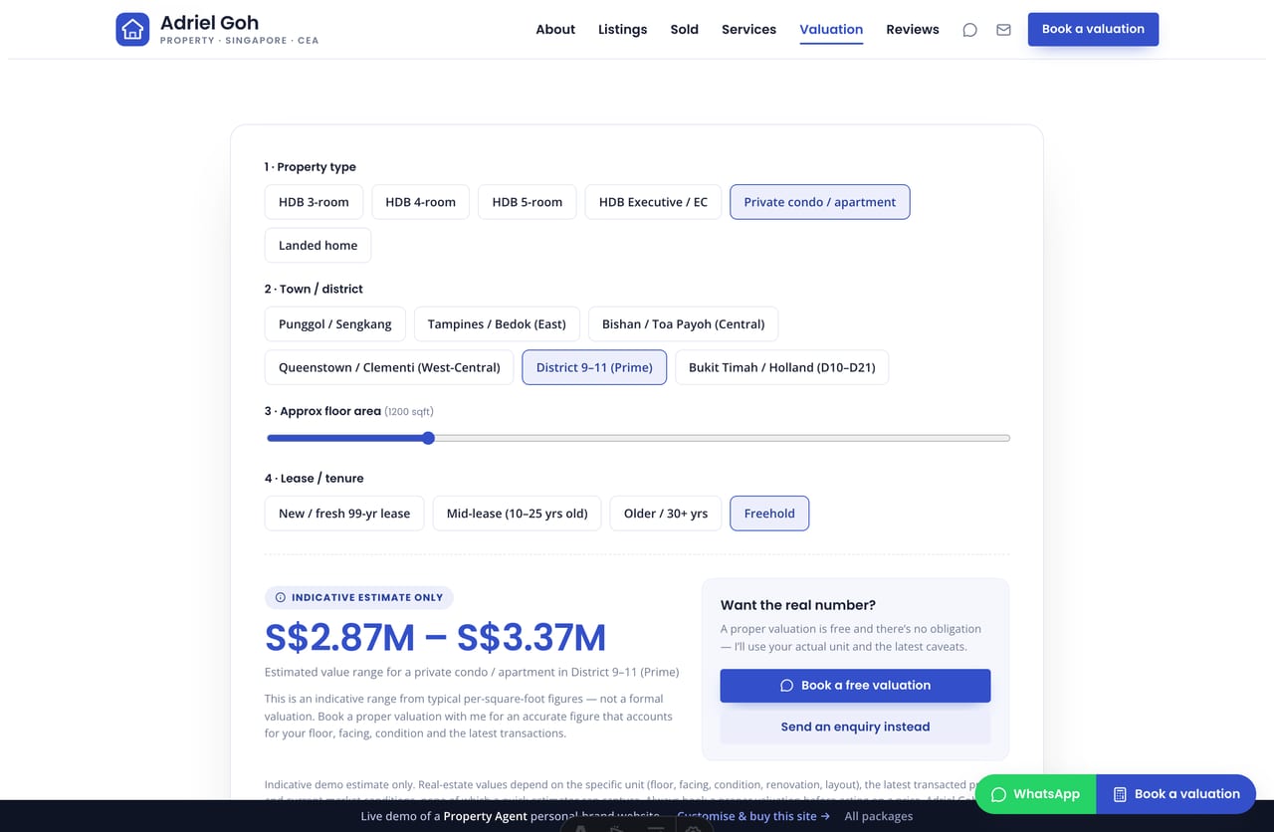Image resolution: width=1274 pixels, height=832 pixels.
Task: Click the floor area slider handle
Action: [x=428, y=438]
